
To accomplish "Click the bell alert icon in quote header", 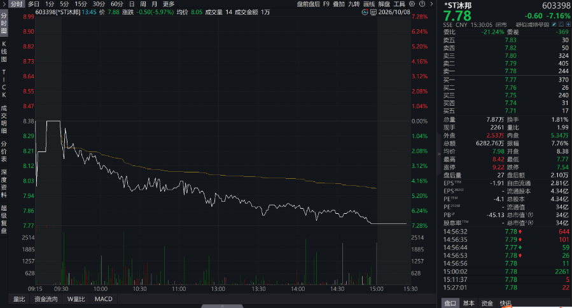I will click(x=561, y=24).
